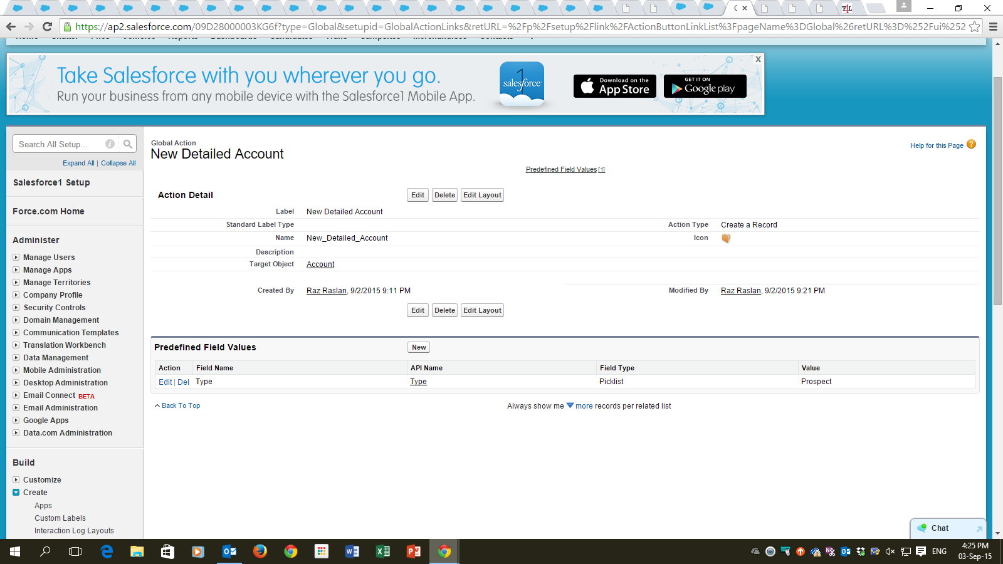This screenshot has height=564, width=1003.
Task: Expand the Domain Management tree node
Action: pyautogui.click(x=16, y=320)
